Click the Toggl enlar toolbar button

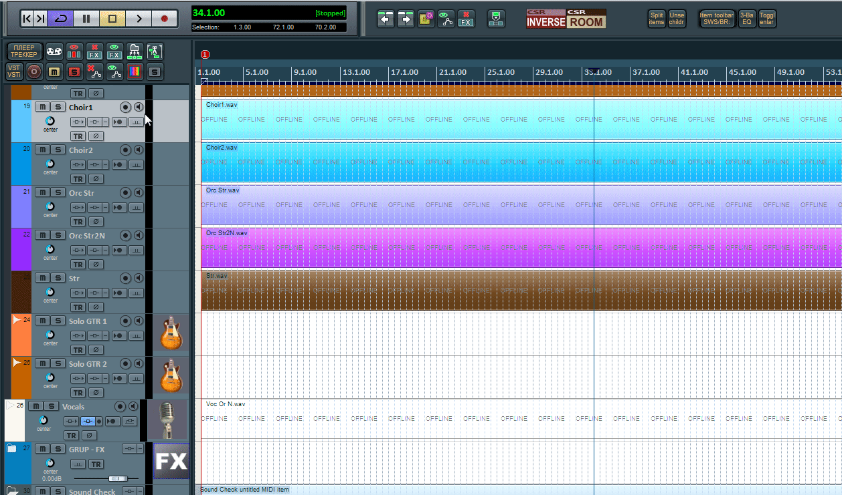pyautogui.click(x=767, y=19)
